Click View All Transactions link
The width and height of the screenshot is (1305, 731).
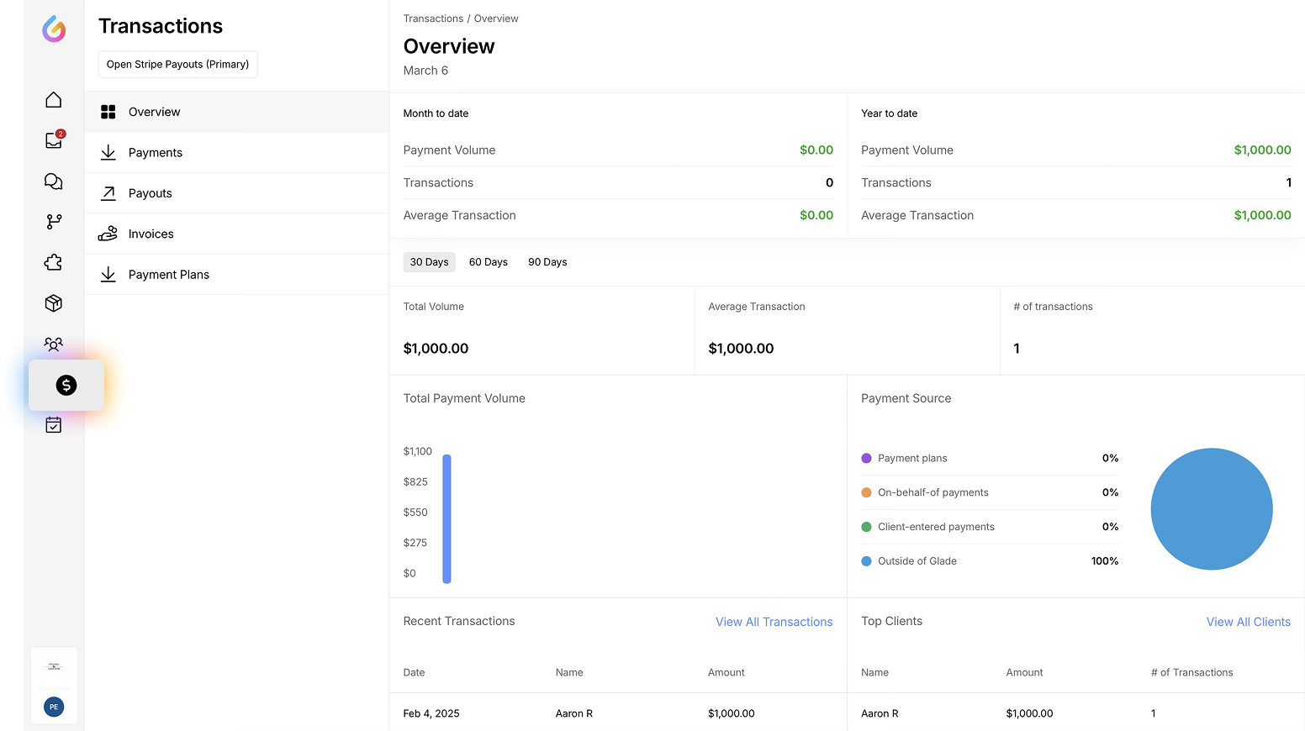774,622
